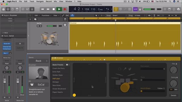Open the Editors scissors icon
This screenshot has width=182, height=102.
click(32, 9)
